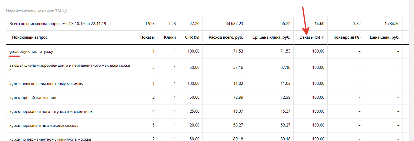Click query 'курс с нуля по перманентному макияжу'

tap(46, 84)
